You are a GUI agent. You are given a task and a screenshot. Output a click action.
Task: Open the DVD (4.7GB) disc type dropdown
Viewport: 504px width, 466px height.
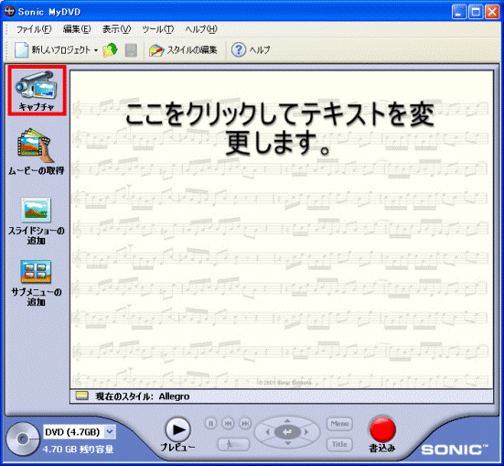coord(110,431)
